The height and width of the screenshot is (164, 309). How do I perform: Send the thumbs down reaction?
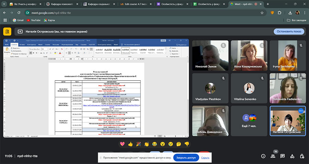click(x=187, y=144)
